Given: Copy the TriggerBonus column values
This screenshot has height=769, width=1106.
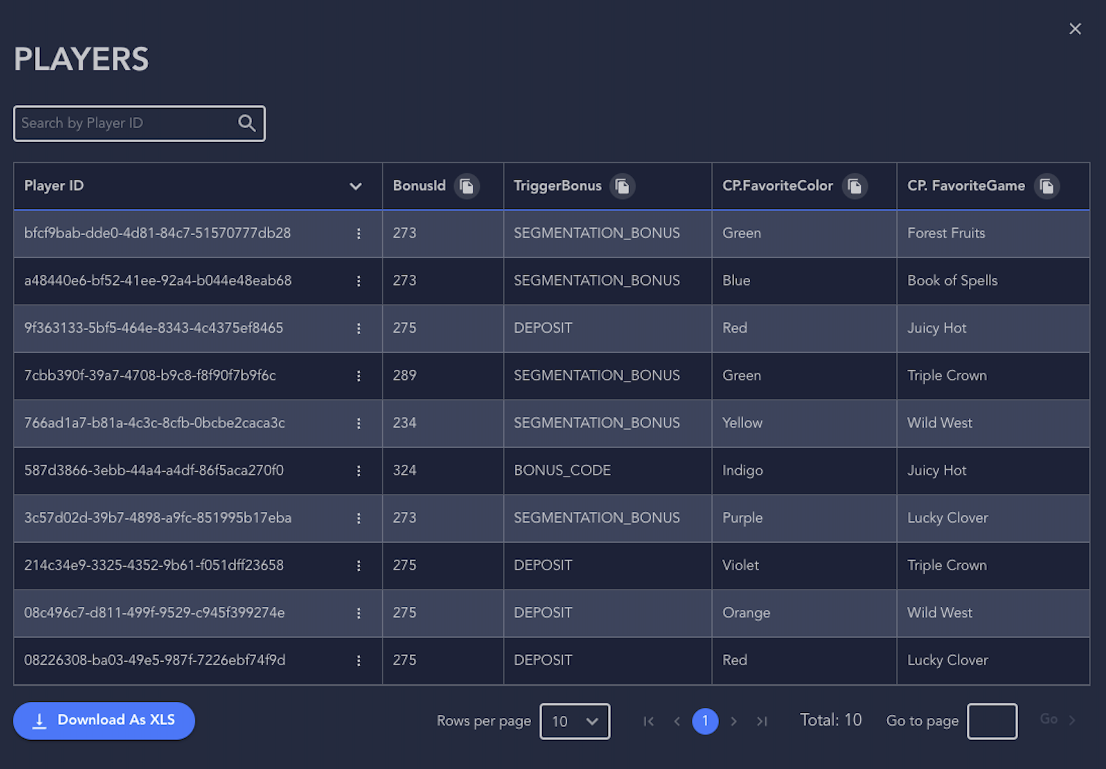Looking at the screenshot, I should pyautogui.click(x=622, y=186).
